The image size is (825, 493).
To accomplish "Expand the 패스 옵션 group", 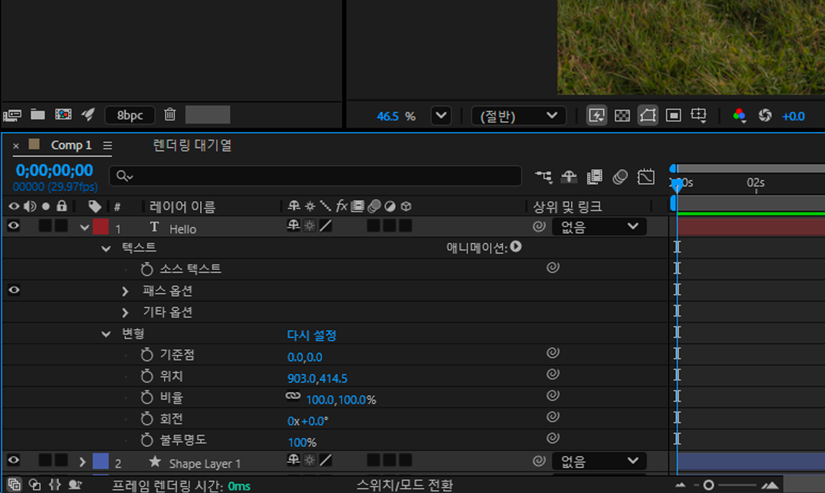I will point(125,291).
